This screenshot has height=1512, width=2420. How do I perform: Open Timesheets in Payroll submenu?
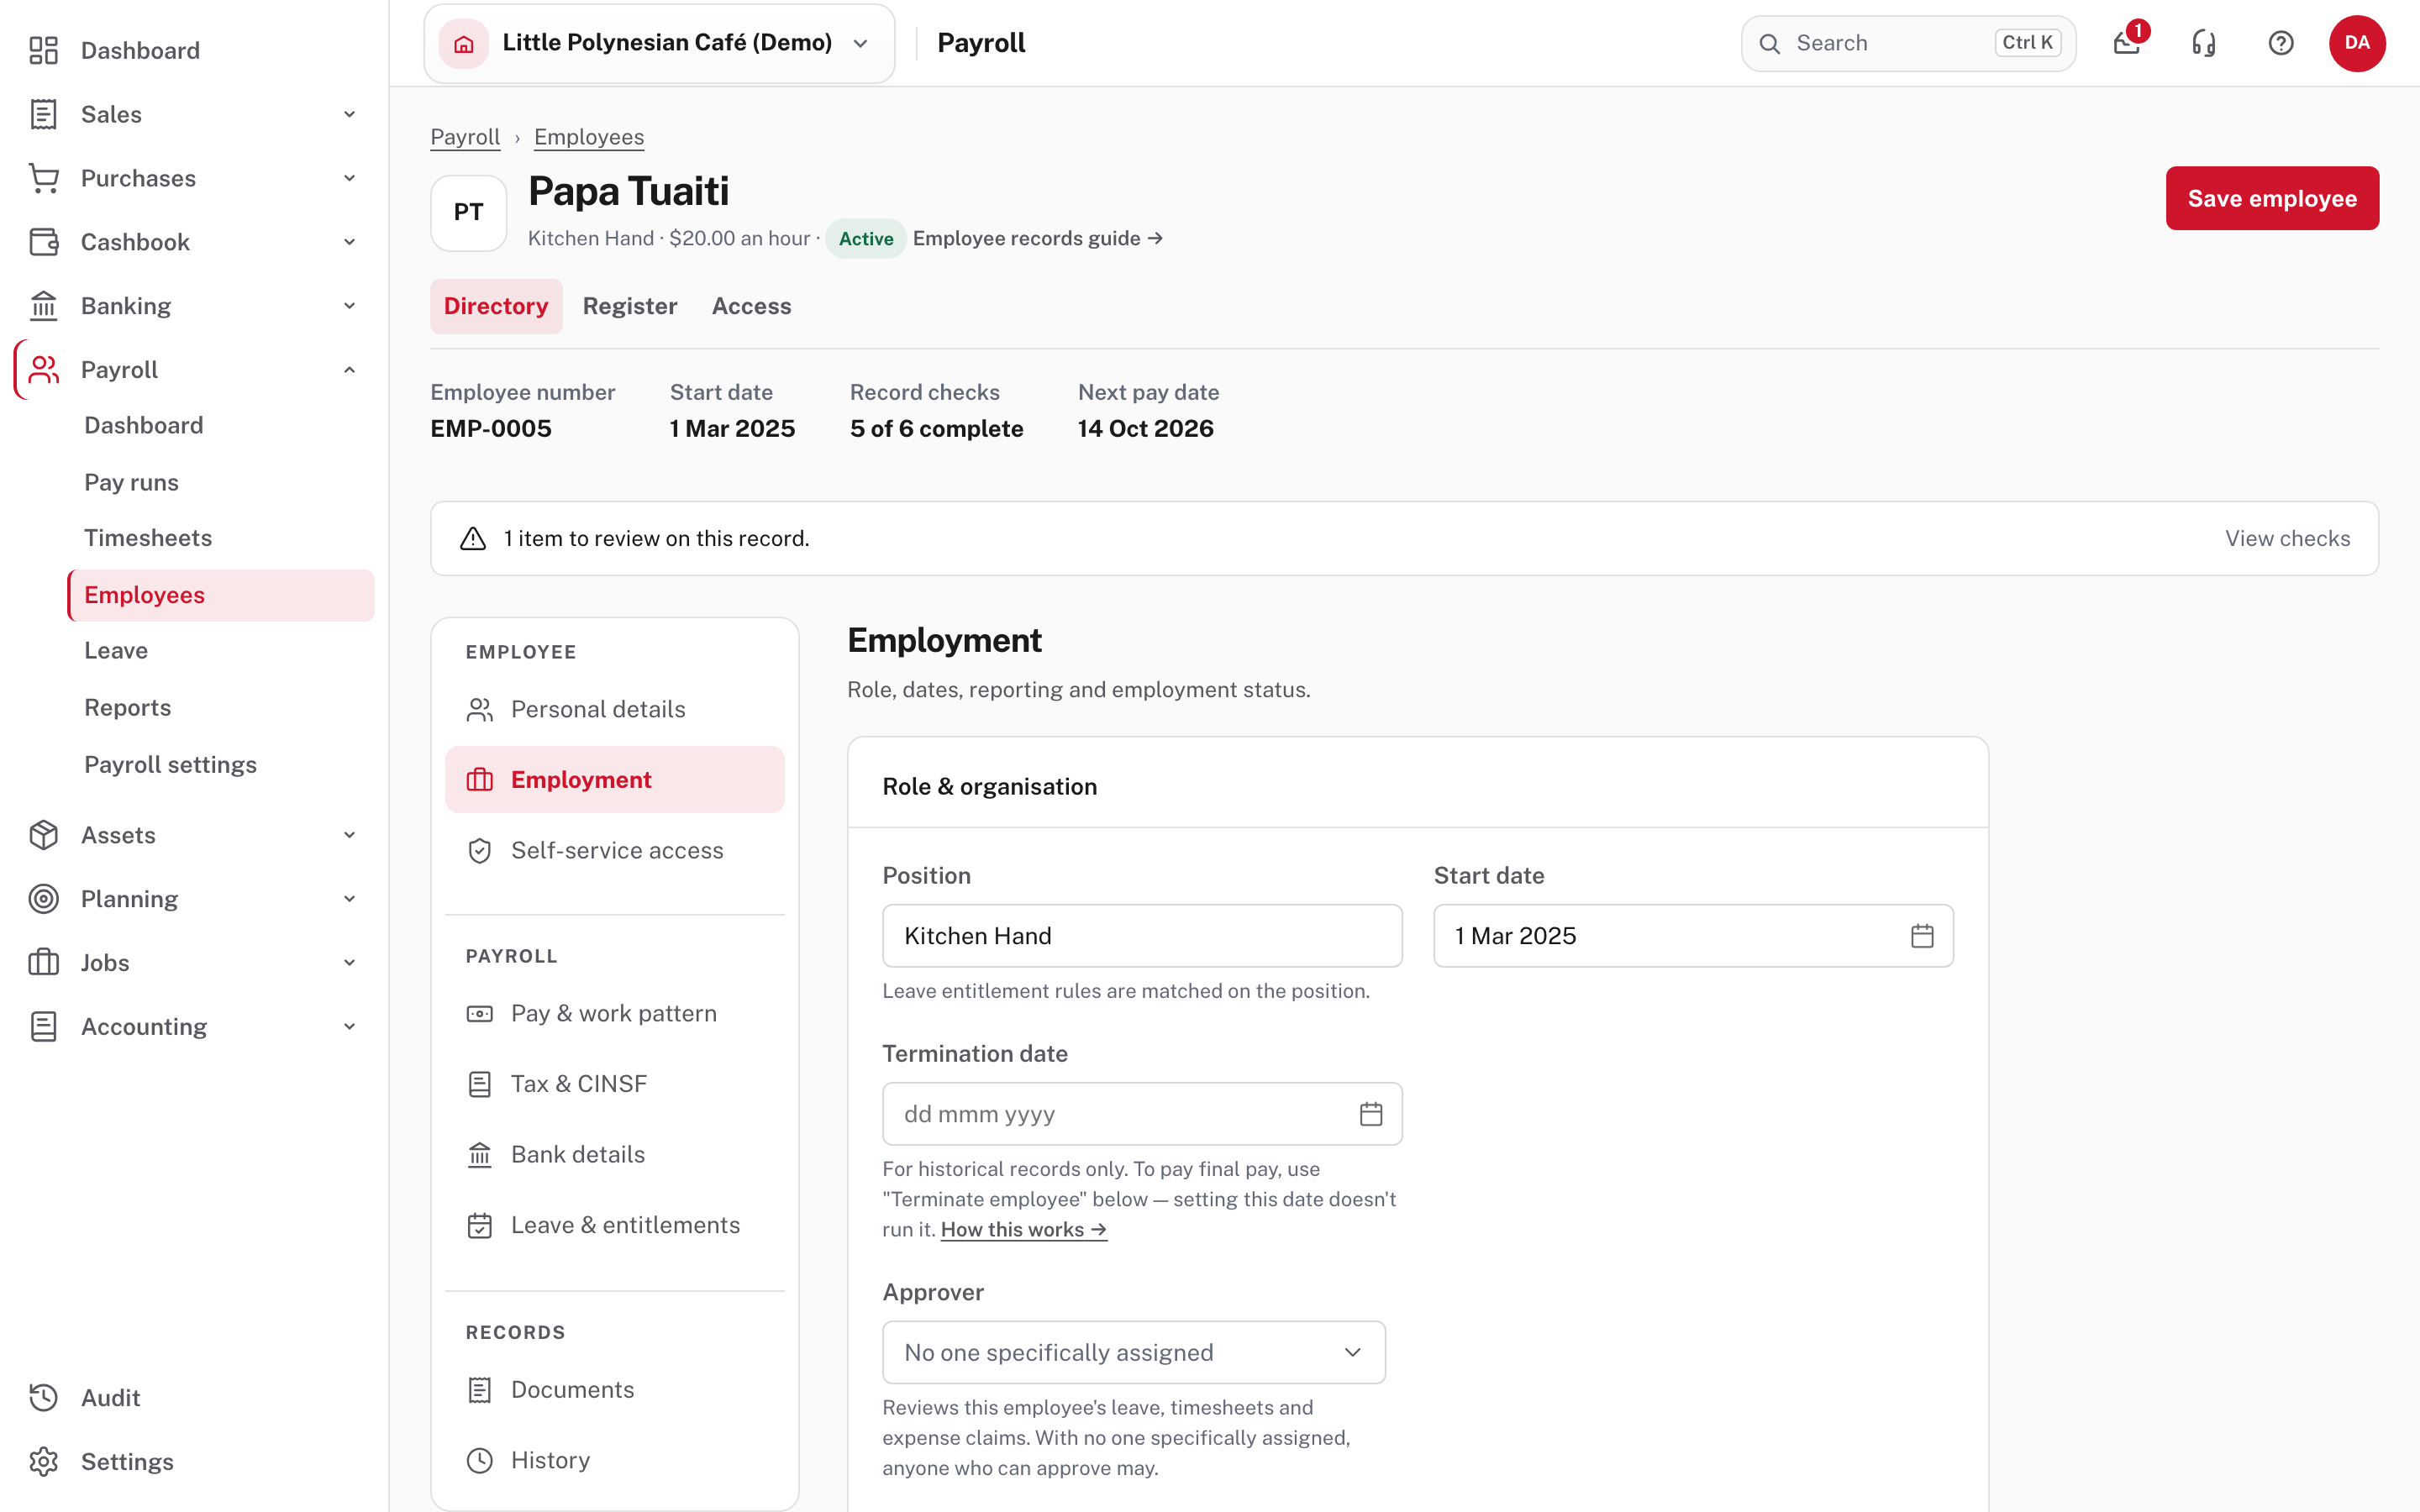pyautogui.click(x=148, y=538)
